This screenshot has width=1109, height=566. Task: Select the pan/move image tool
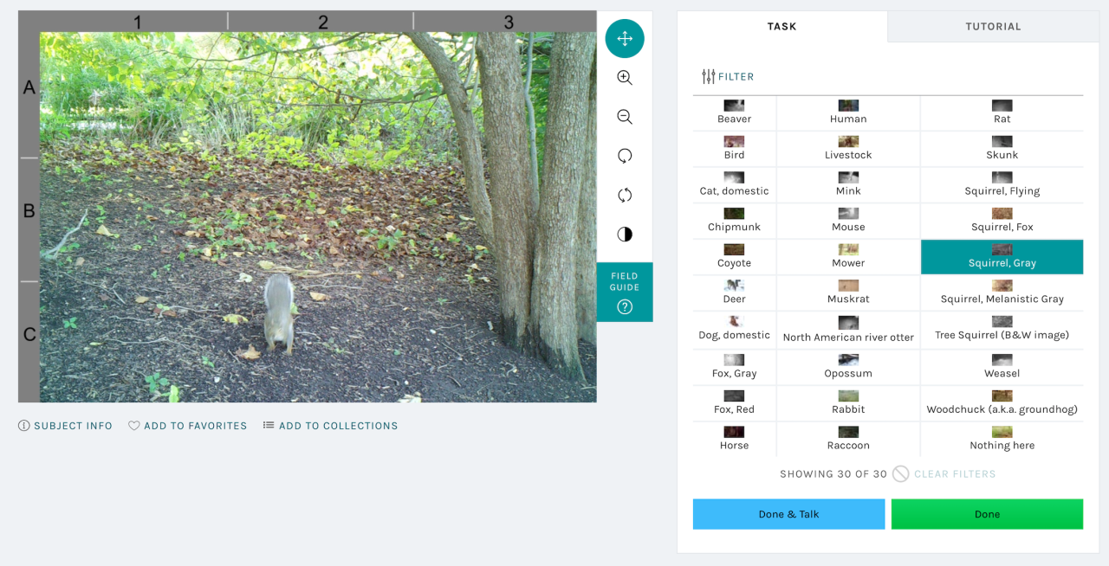pos(625,38)
